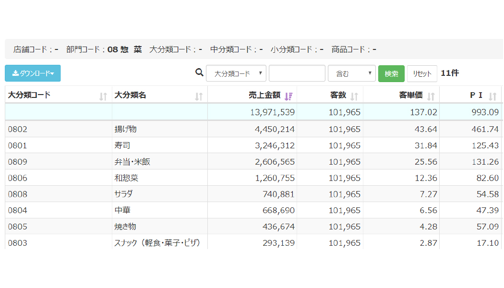504x288 pixels.
Task: Click sort icon beside 客数 header
Action: [x=354, y=96]
